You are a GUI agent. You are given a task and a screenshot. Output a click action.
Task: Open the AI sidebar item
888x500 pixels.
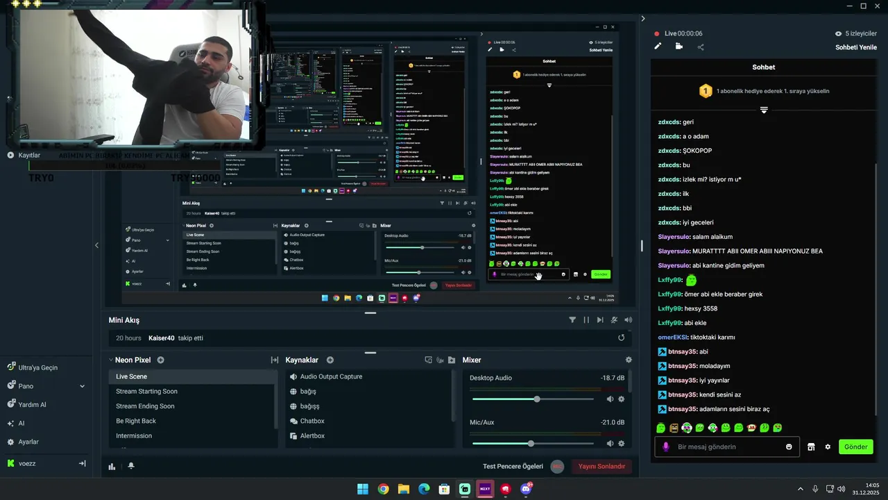(16, 423)
